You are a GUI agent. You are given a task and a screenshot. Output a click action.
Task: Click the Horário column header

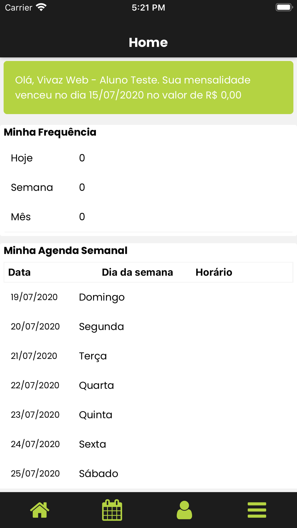pos(214,272)
